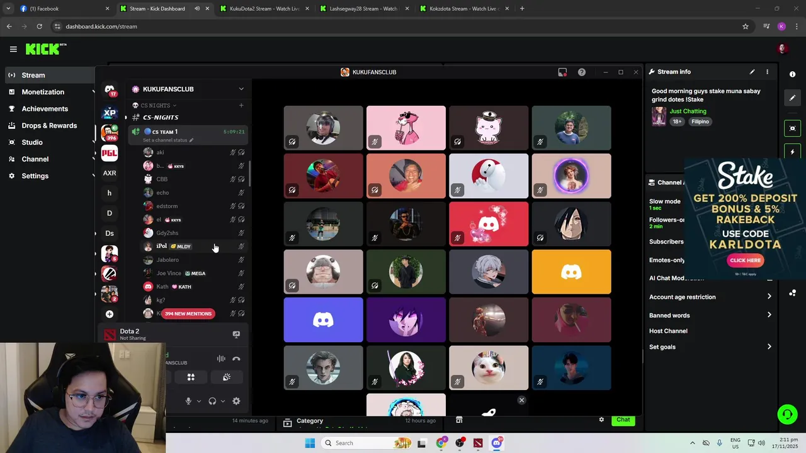Image resolution: width=806 pixels, height=453 pixels.
Task: Click the taskbar Search box
Action: pos(368,443)
